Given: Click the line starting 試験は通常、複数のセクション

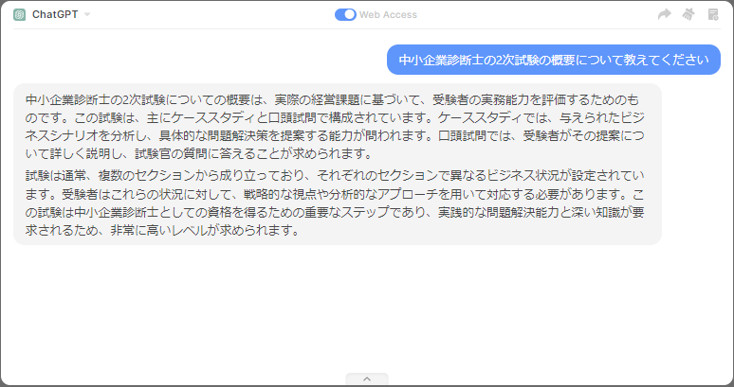Looking at the screenshot, I should (x=332, y=176).
